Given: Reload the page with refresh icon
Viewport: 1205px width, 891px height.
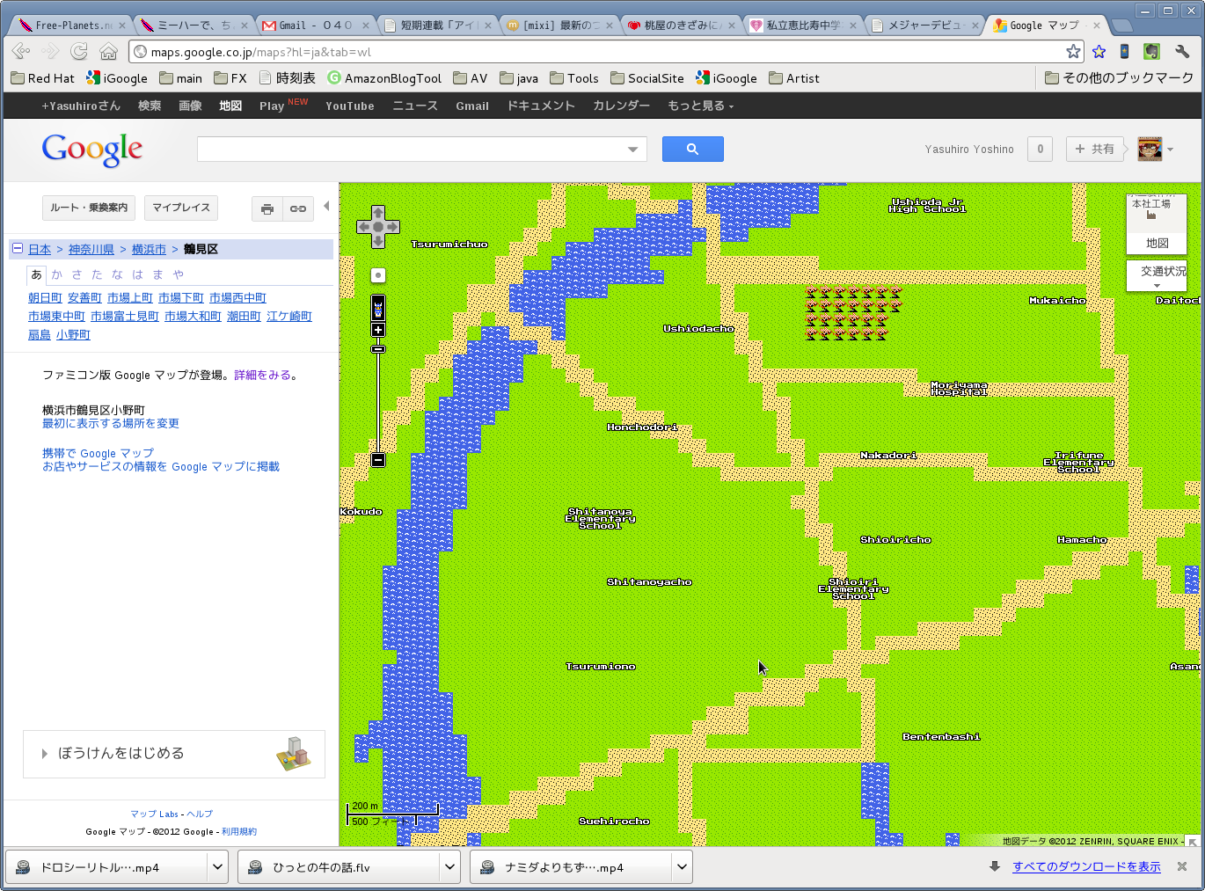Looking at the screenshot, I should (79, 51).
